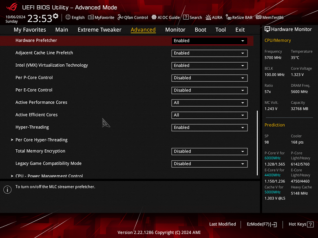The image size is (318, 238).
Task: Open Hyper-Threading dropdown
Action: (210, 128)
